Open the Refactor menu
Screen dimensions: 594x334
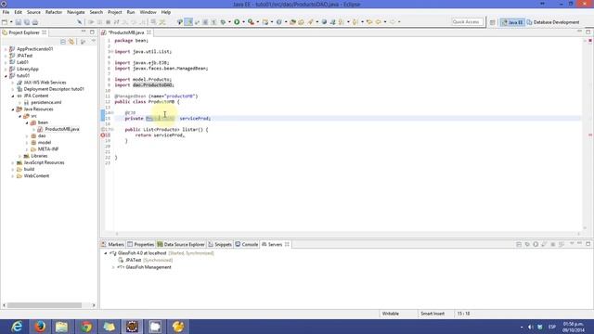click(x=54, y=12)
